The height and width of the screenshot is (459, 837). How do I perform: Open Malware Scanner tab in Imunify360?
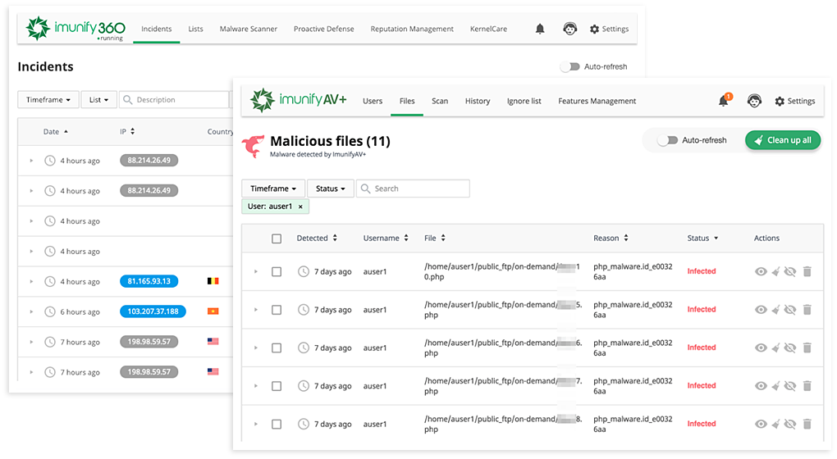tap(248, 29)
